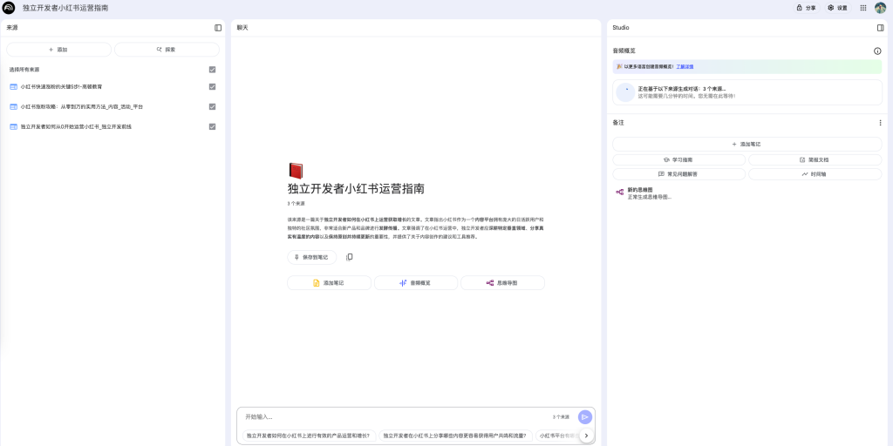The width and height of the screenshot is (893, 446).
Task: Generate 常见问题解答 FAQ
Action: (x=678, y=174)
